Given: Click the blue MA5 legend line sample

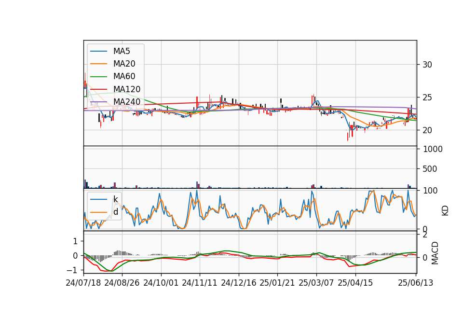Looking at the screenshot, I should click(98, 52).
